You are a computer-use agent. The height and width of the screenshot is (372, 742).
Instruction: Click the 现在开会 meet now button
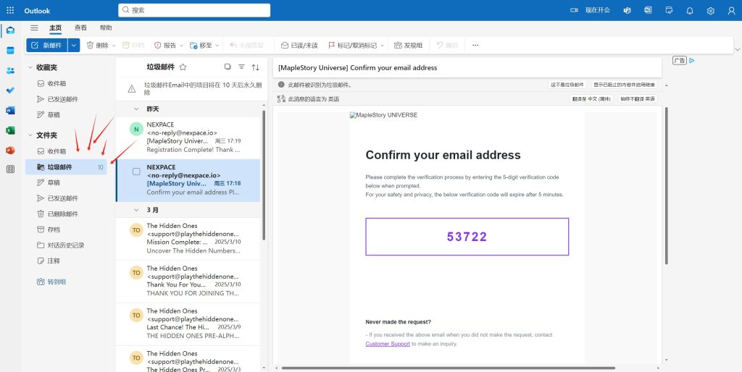[590, 10]
